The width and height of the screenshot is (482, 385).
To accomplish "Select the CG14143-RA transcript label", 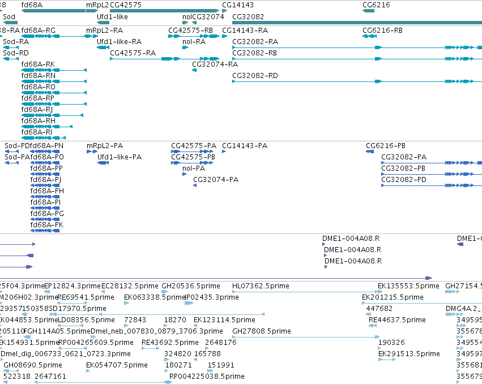I will click(245, 31).
